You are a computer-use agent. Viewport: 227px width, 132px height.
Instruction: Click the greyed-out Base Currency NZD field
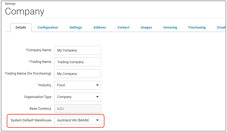point(78,109)
